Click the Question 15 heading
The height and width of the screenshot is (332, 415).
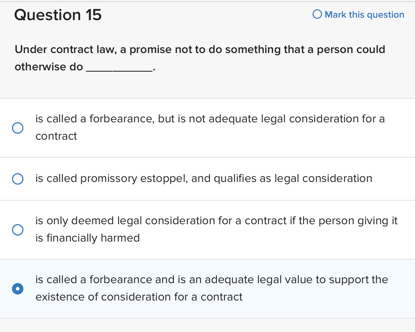click(x=58, y=15)
